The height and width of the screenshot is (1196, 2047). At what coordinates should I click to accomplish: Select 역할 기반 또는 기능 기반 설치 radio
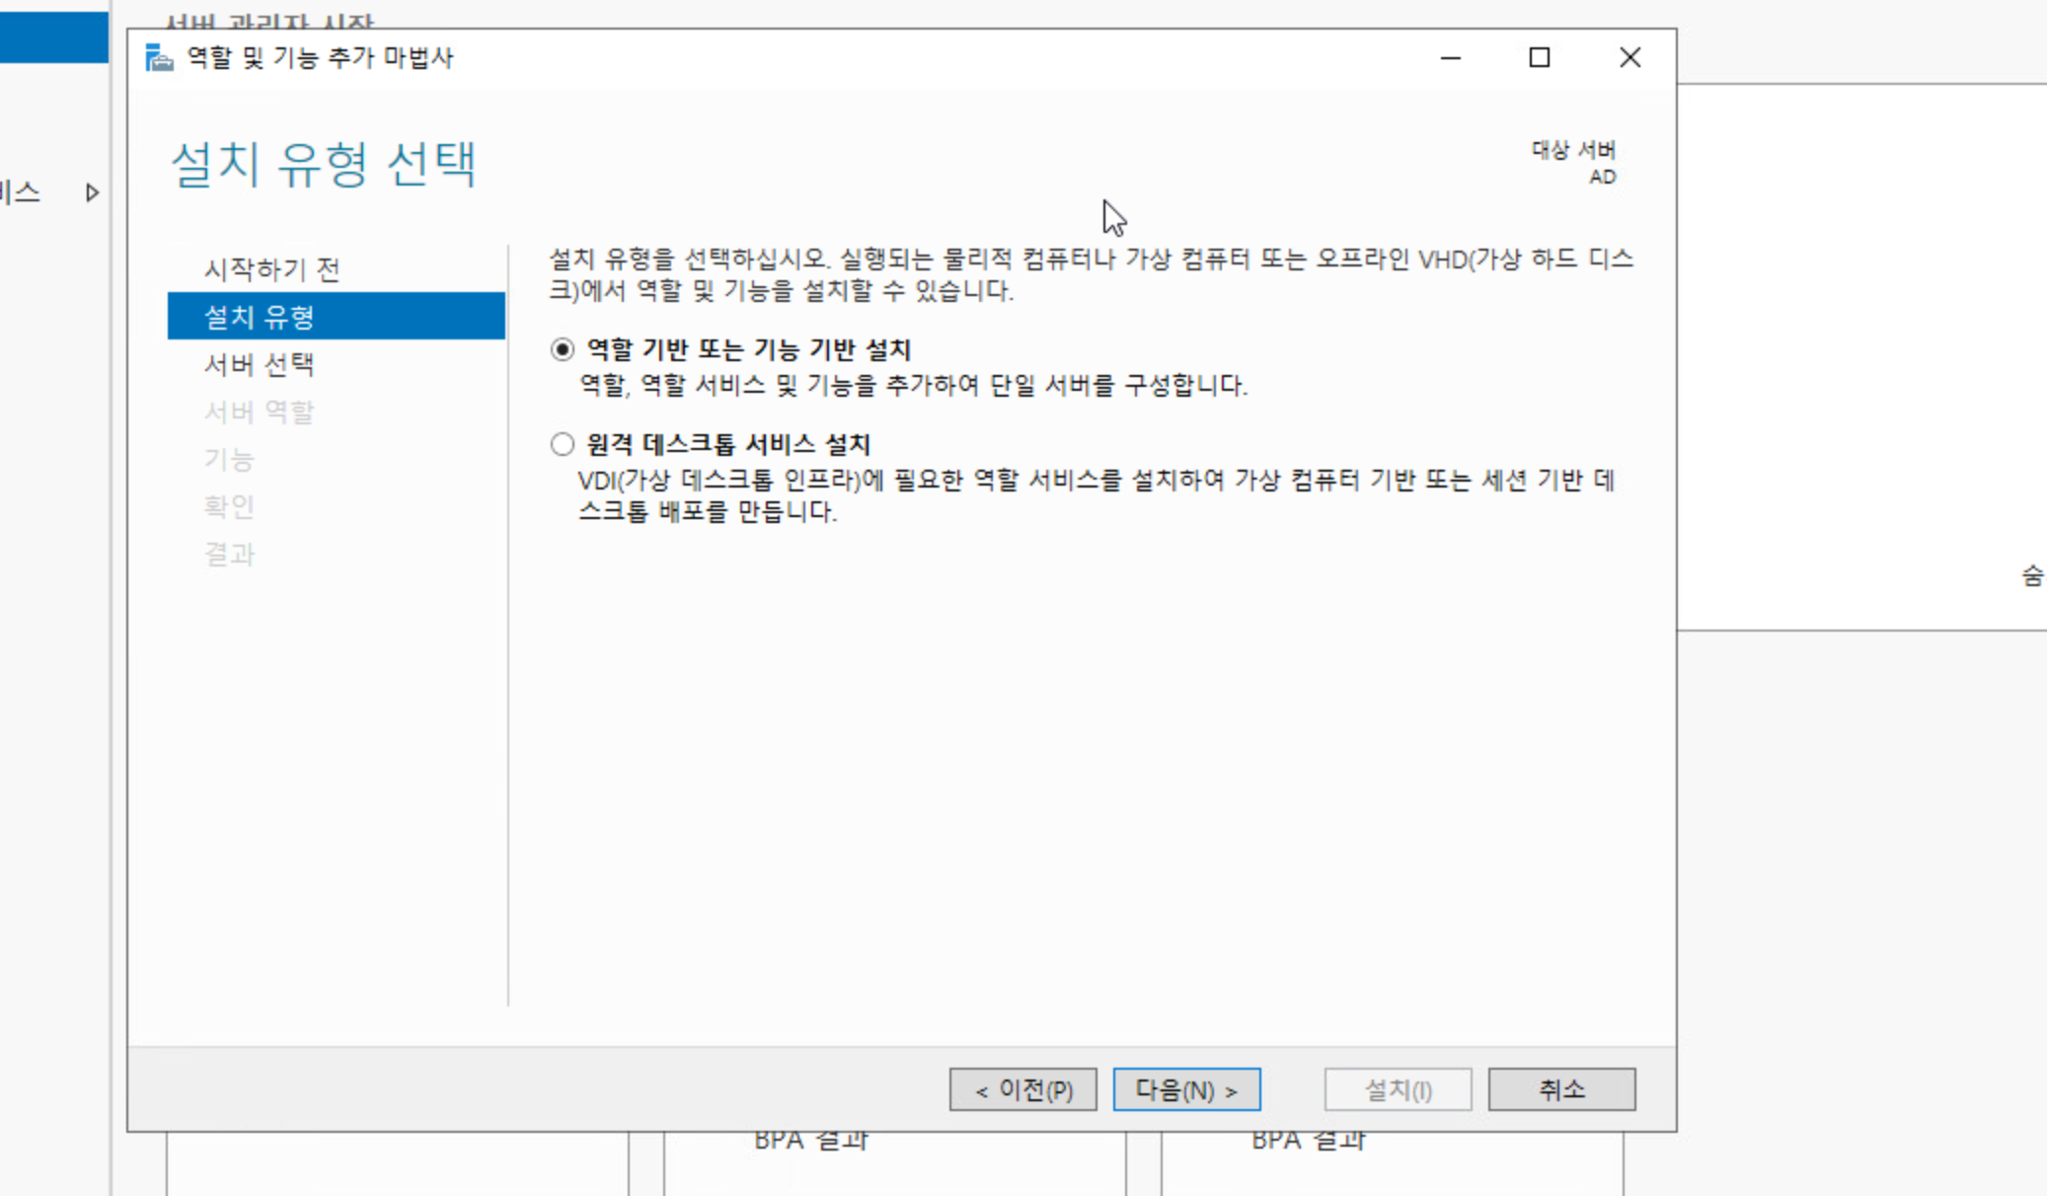[563, 349]
